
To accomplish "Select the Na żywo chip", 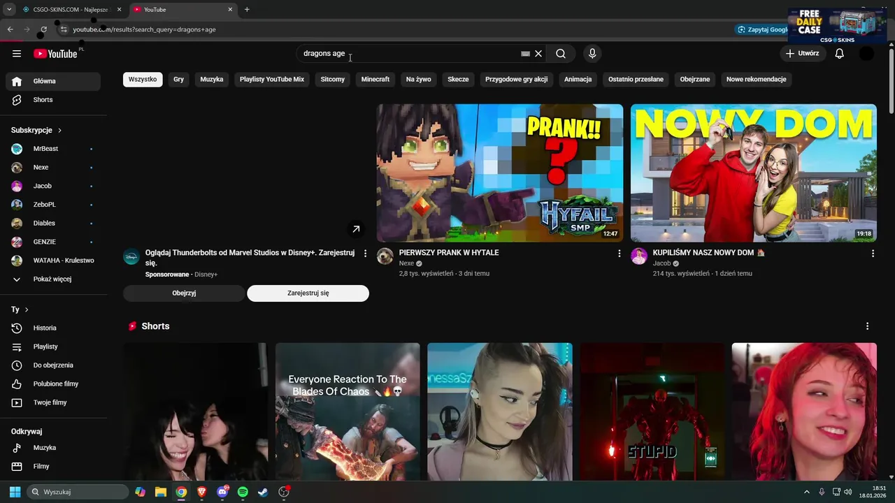I will coord(419,80).
